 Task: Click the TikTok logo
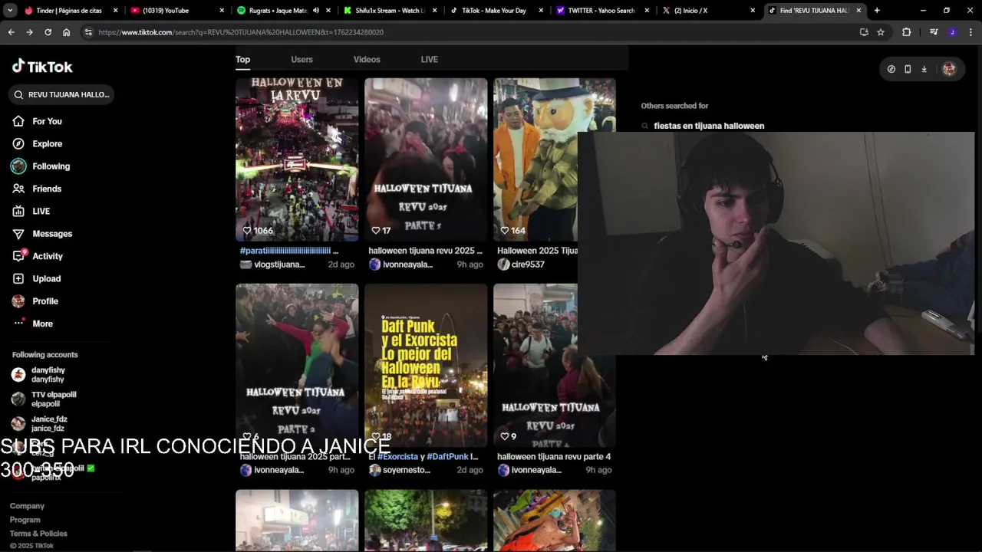[42, 67]
